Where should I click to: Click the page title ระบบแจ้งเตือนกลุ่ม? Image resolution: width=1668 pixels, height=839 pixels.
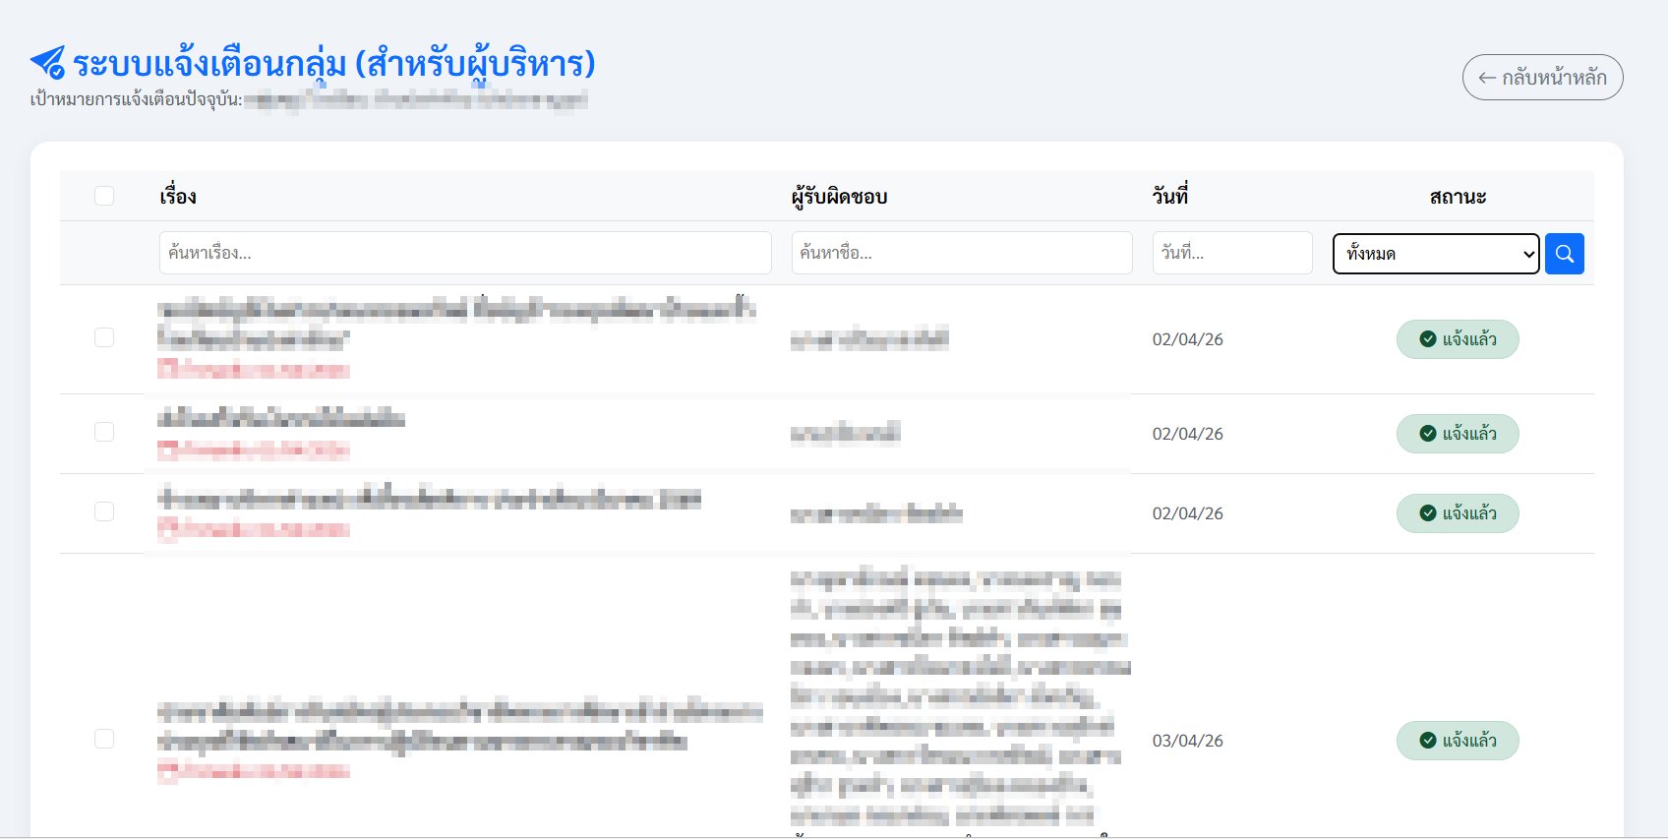click(x=334, y=64)
